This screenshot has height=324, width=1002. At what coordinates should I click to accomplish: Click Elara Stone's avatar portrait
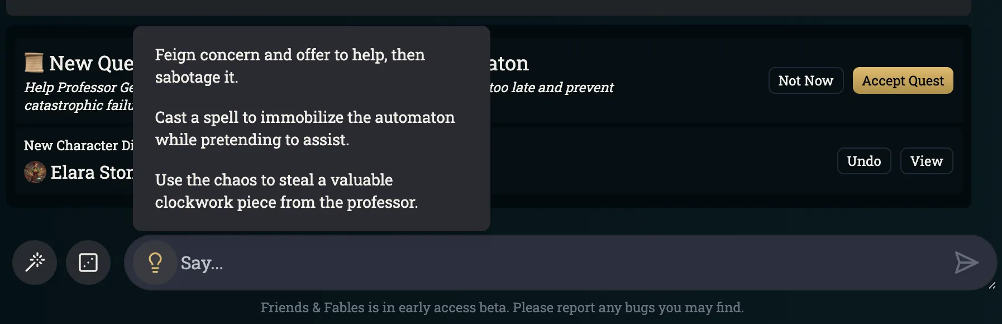34,173
